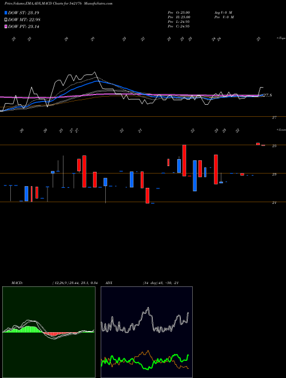Open the MACD indicator chart panel
The height and width of the screenshot is (378, 286).
tap(49, 332)
